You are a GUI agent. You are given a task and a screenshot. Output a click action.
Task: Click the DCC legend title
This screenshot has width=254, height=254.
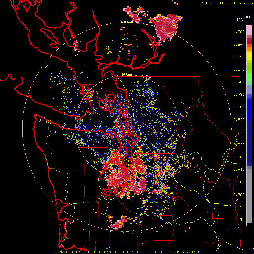248,17
